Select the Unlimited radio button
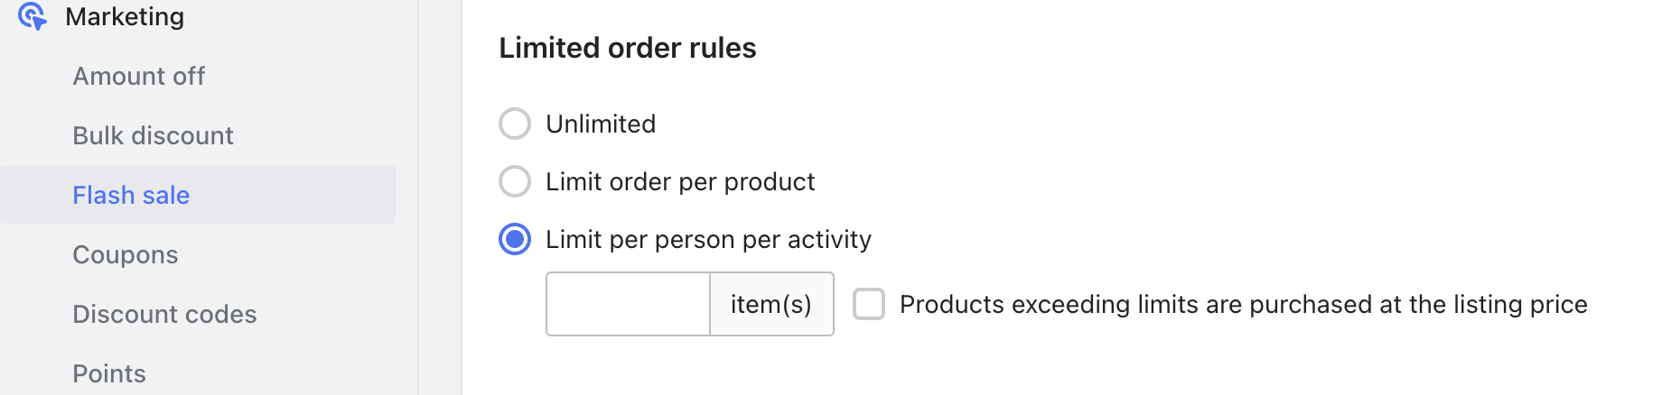 point(515,124)
